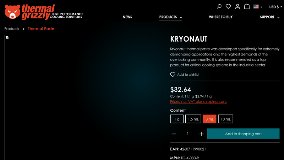Select the 3 mL content option
This screenshot has width=284, height=160.
coord(209,119)
